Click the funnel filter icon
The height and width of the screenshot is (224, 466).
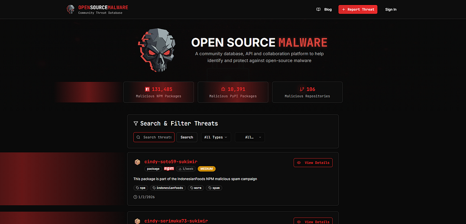pos(136,123)
